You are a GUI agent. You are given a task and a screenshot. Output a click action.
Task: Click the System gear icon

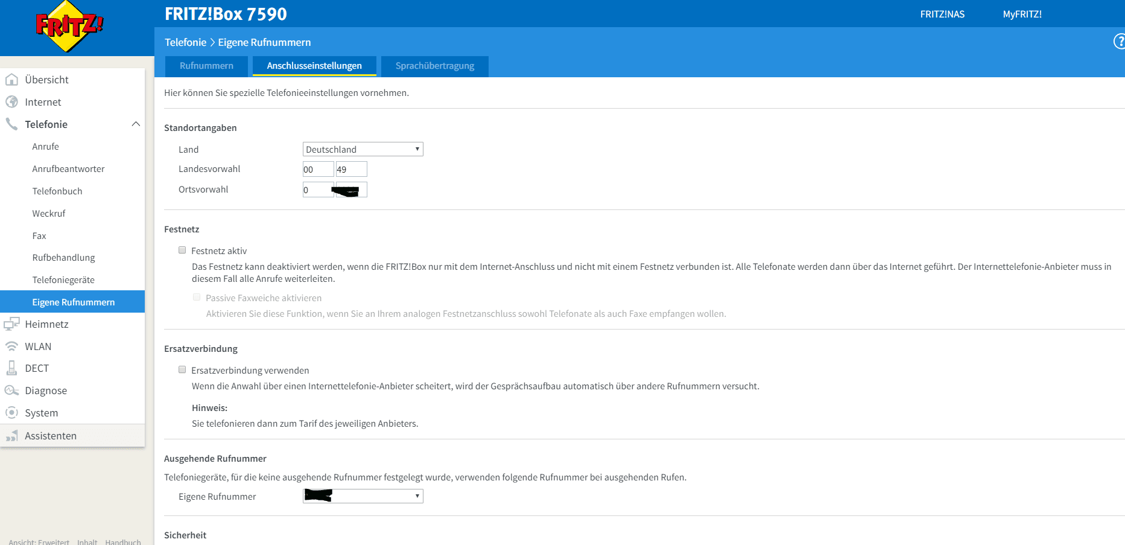(11, 413)
